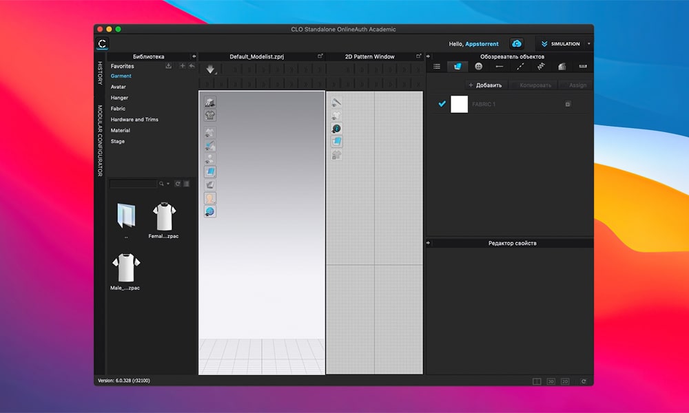Select the Show Avatar icon in 3D toolbar

(x=209, y=198)
